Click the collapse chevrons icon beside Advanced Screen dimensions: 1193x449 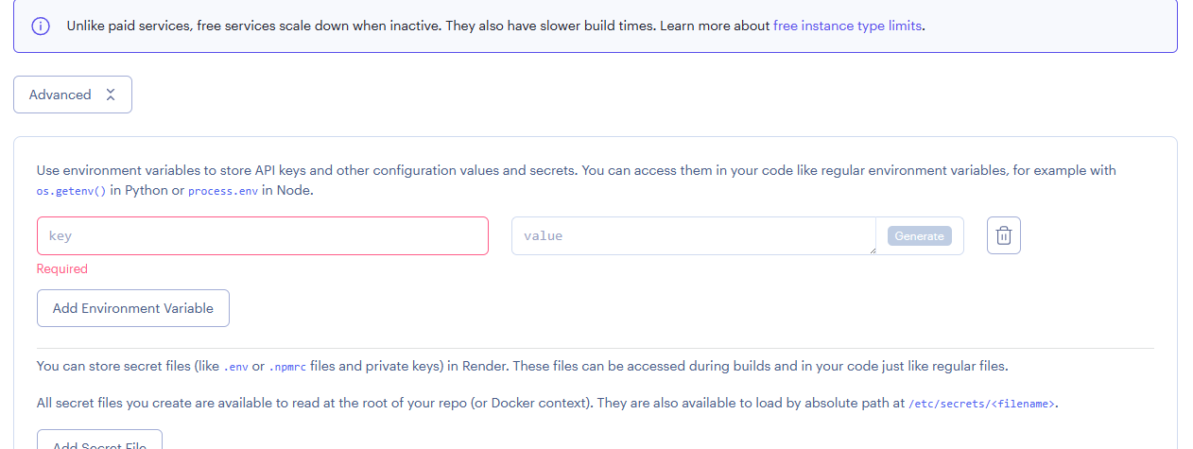coord(111,95)
